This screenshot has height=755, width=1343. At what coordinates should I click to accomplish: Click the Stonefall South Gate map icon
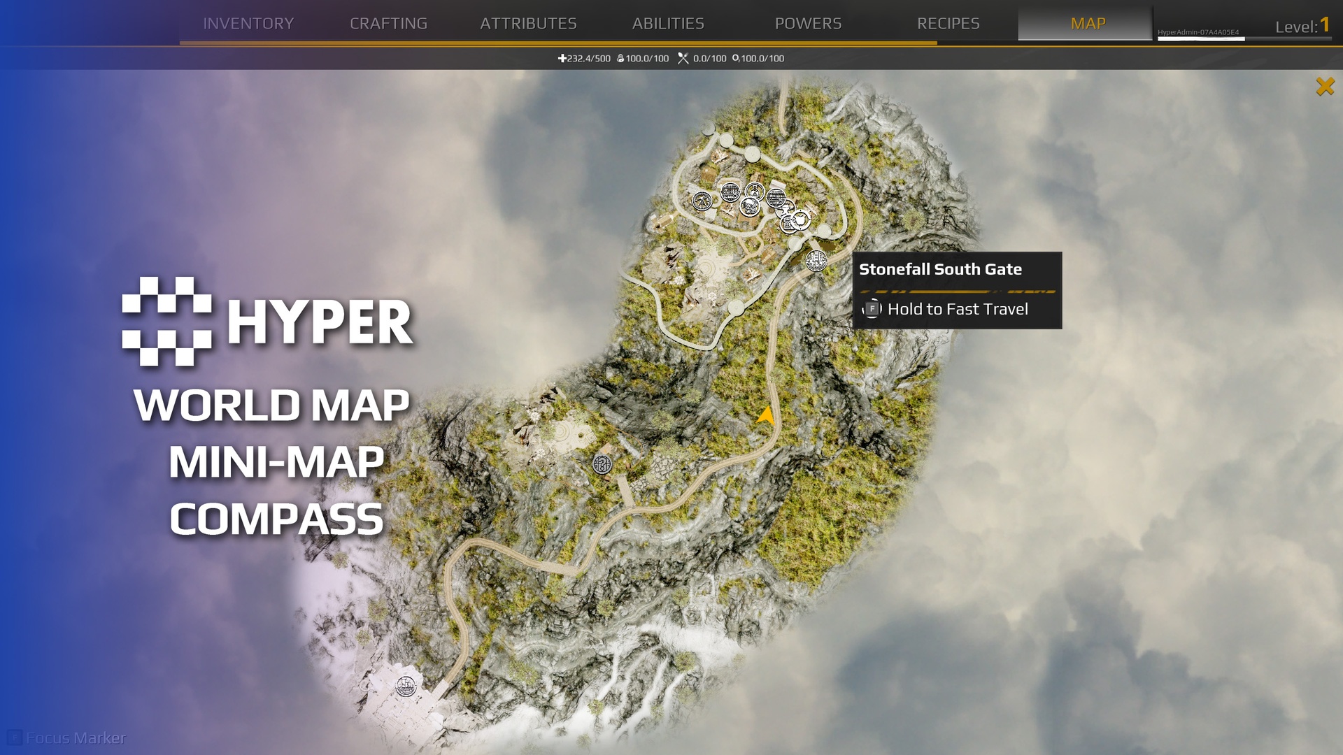[816, 261]
